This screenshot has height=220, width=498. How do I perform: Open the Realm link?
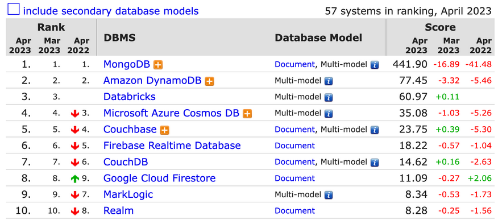[x=118, y=210]
